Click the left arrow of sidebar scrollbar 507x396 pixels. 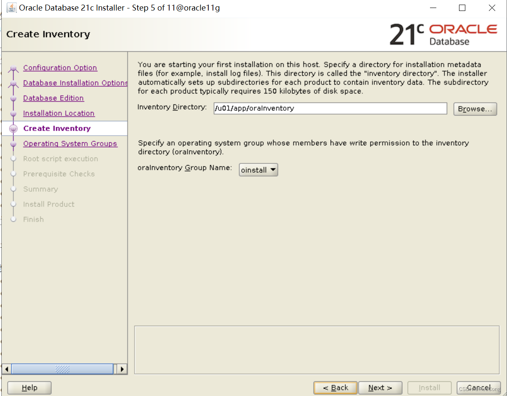coord(7,369)
